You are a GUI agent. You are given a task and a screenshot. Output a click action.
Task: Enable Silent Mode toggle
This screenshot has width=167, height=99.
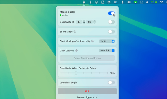(x=111, y=32)
